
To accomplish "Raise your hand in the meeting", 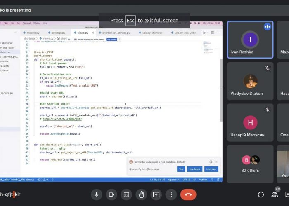I will 141,194.
